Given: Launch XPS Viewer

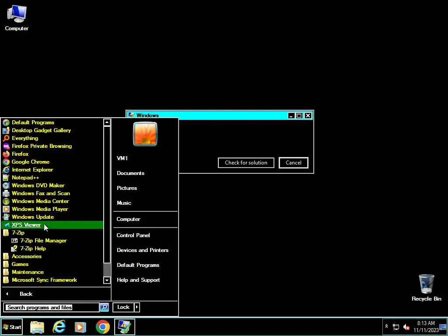Looking at the screenshot, I should [x=52, y=225].
